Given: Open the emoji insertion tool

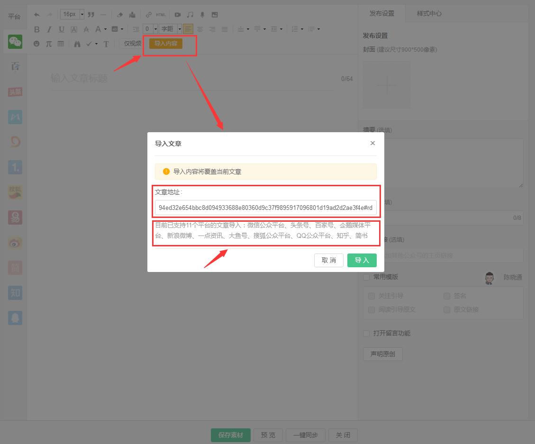Looking at the screenshot, I should (x=36, y=44).
